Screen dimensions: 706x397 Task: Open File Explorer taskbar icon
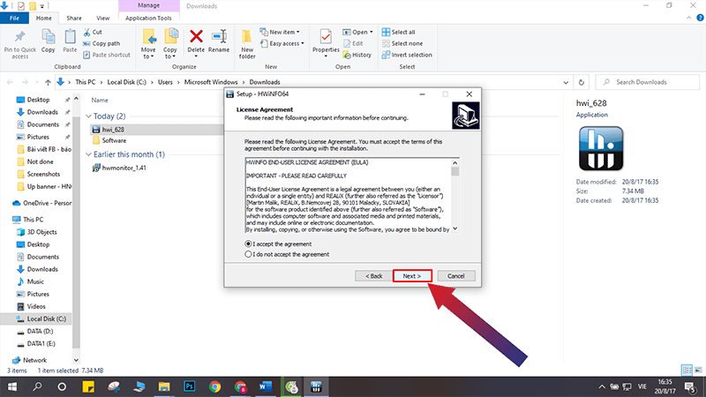164,386
